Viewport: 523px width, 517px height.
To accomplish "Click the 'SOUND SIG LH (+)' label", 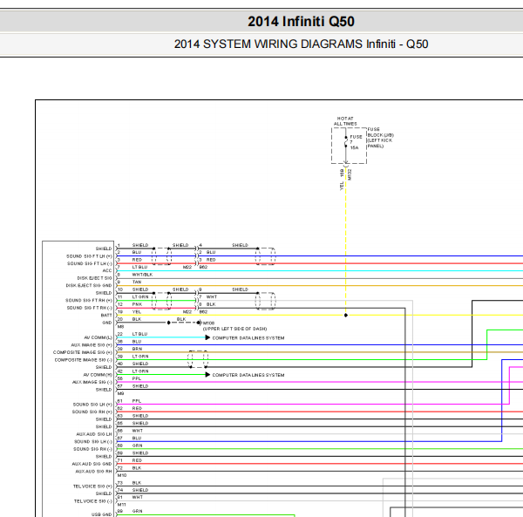I will point(92,405).
